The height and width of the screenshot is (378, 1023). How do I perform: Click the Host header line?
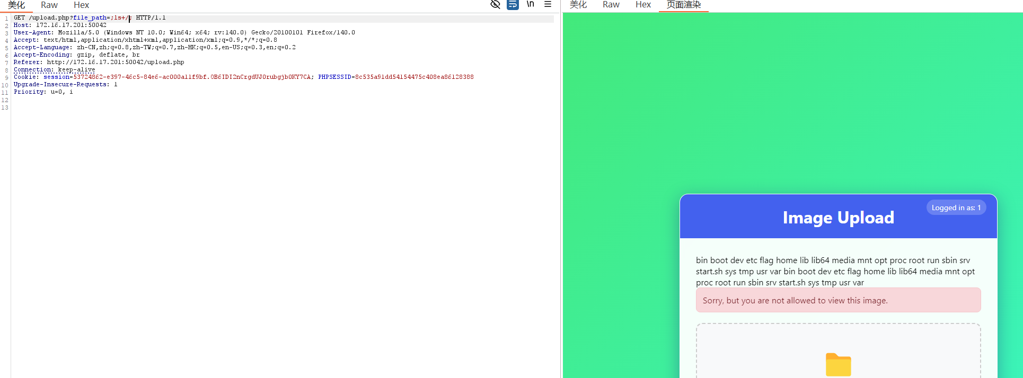point(60,25)
